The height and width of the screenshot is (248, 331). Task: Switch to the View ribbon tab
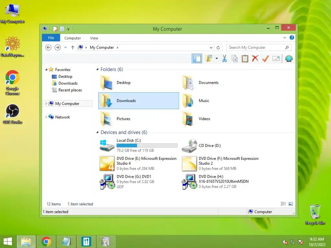coord(94,38)
